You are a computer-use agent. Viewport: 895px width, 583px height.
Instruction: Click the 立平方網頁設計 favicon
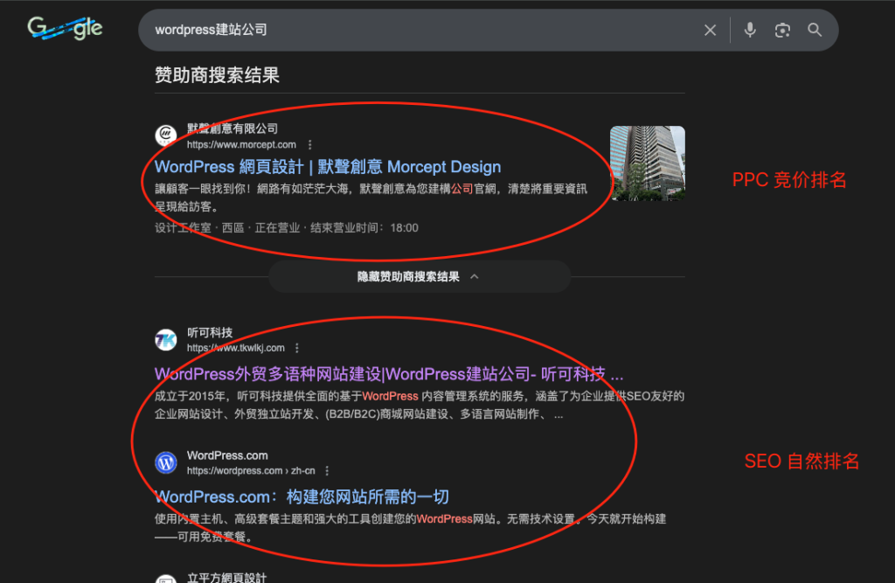[x=166, y=579]
